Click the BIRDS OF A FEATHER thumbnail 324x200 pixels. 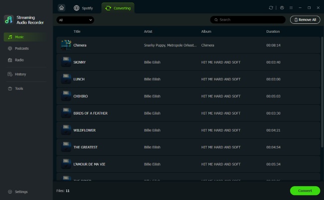66,113
